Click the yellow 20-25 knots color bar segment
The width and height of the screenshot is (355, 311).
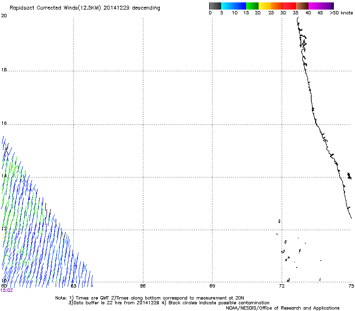(x=265, y=6)
